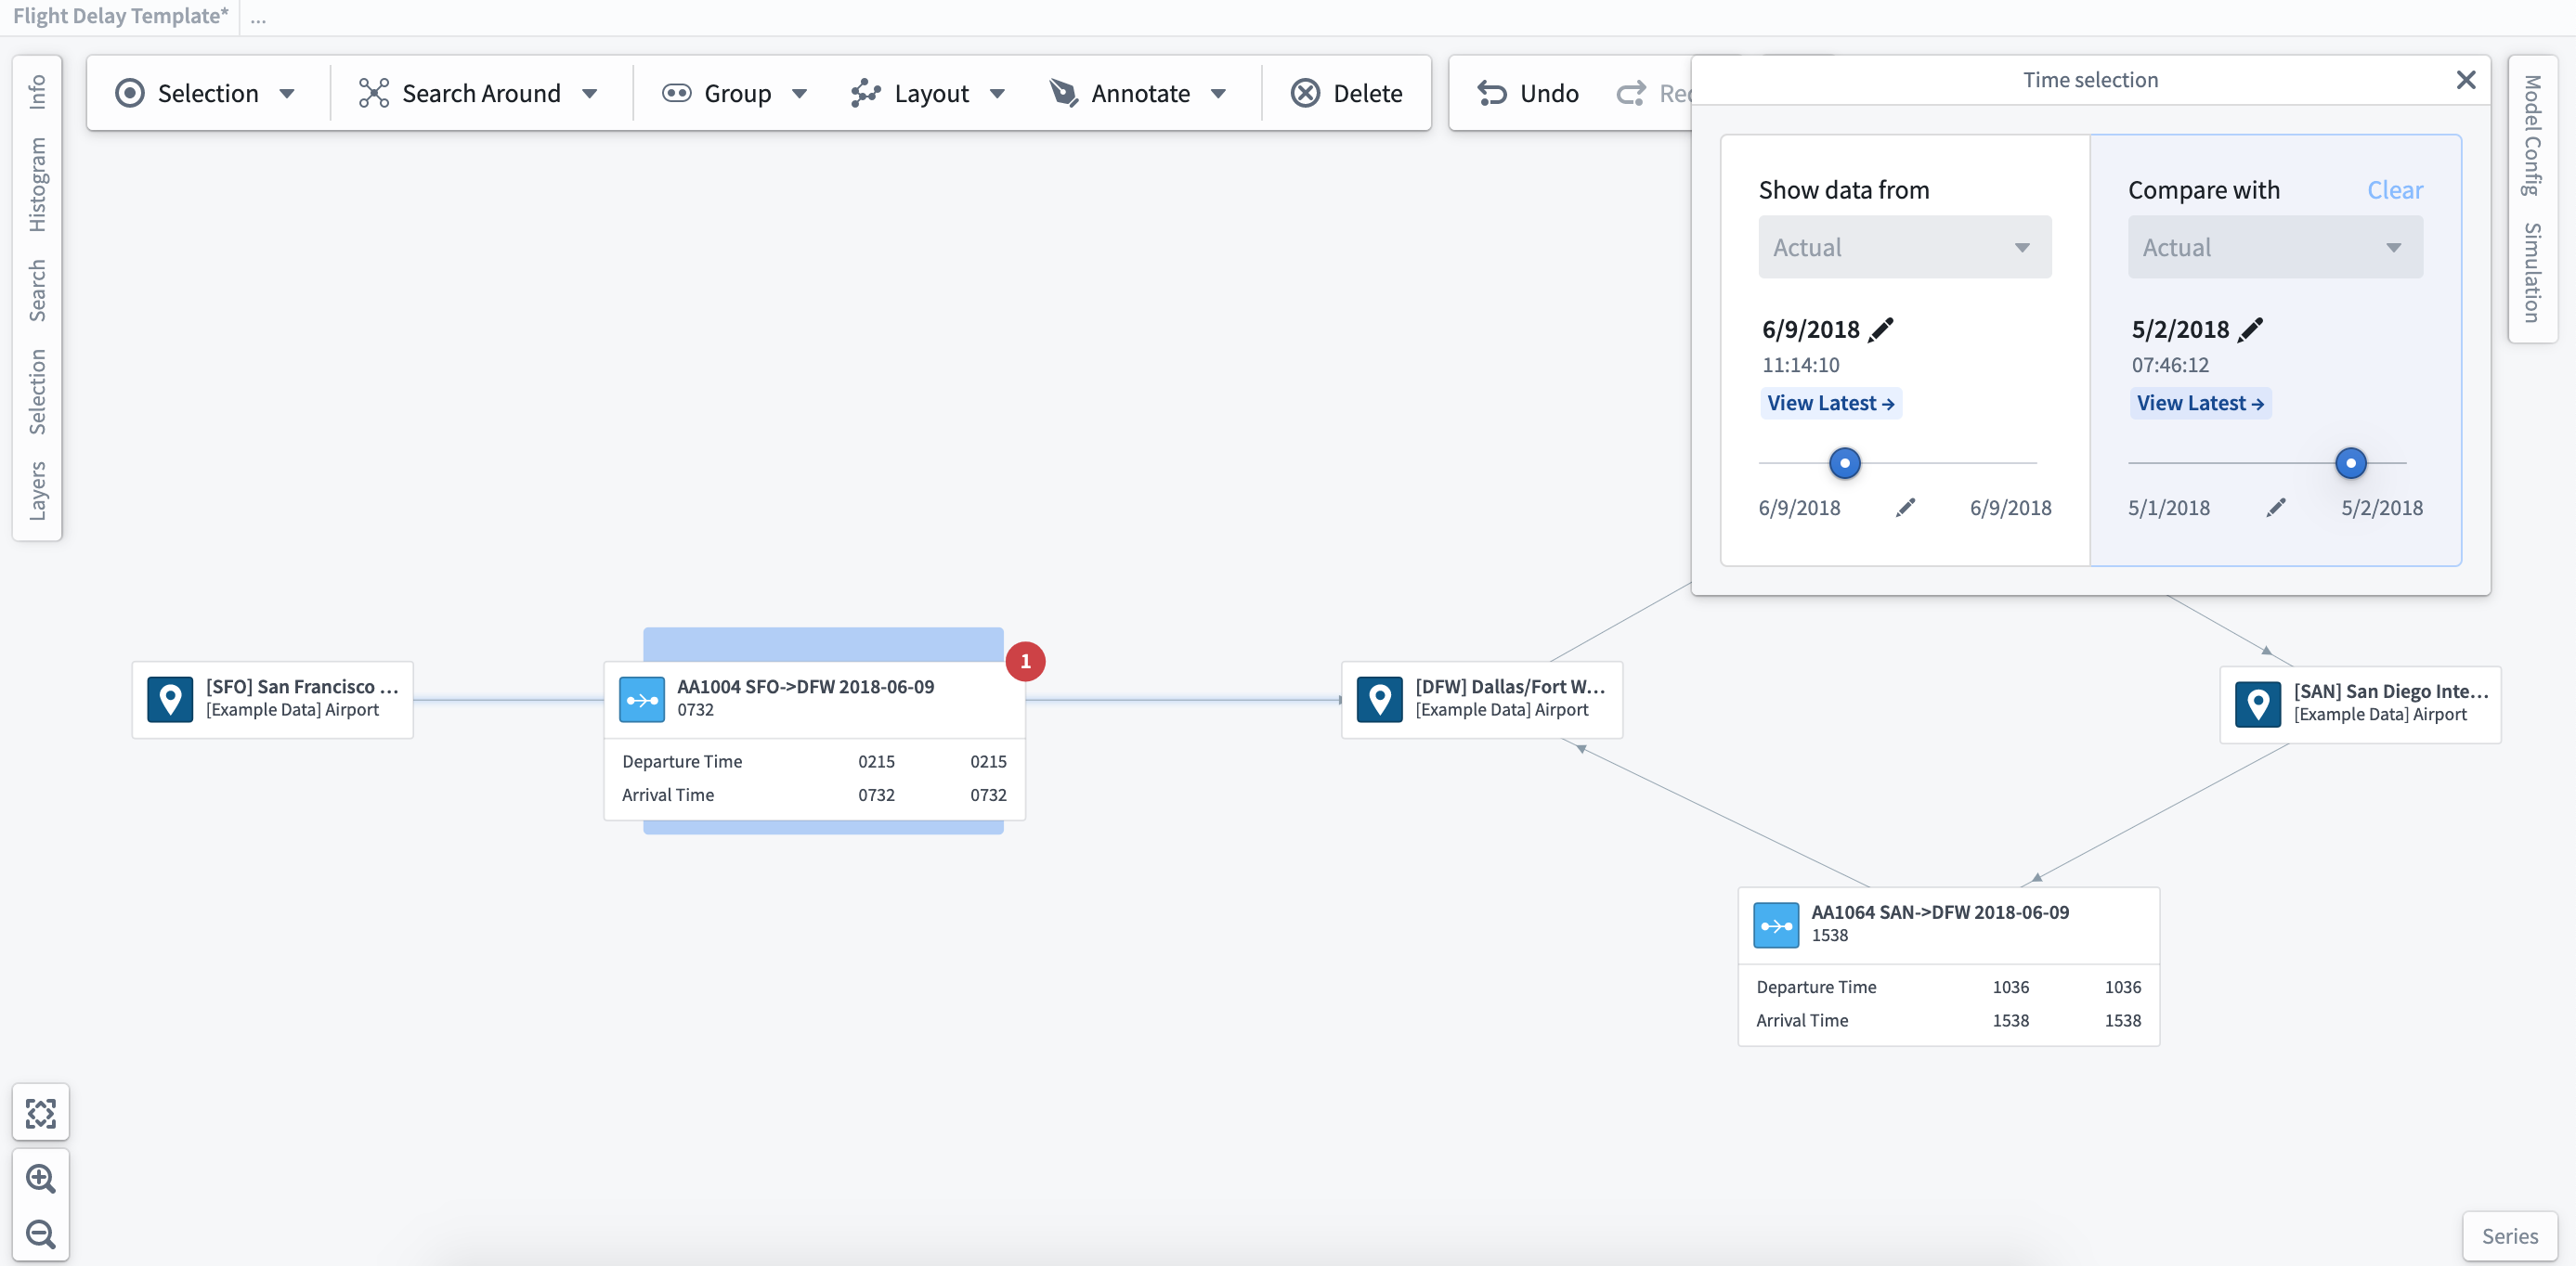The height and width of the screenshot is (1266, 2576).
Task: Click the Layout graph icon
Action: [x=866, y=93]
